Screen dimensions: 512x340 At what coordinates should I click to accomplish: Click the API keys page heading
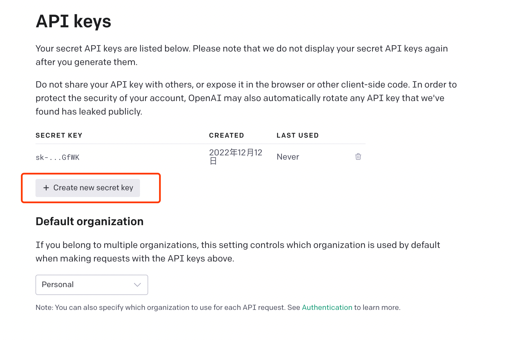point(74,21)
